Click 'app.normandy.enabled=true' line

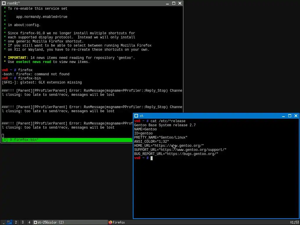(42, 17)
